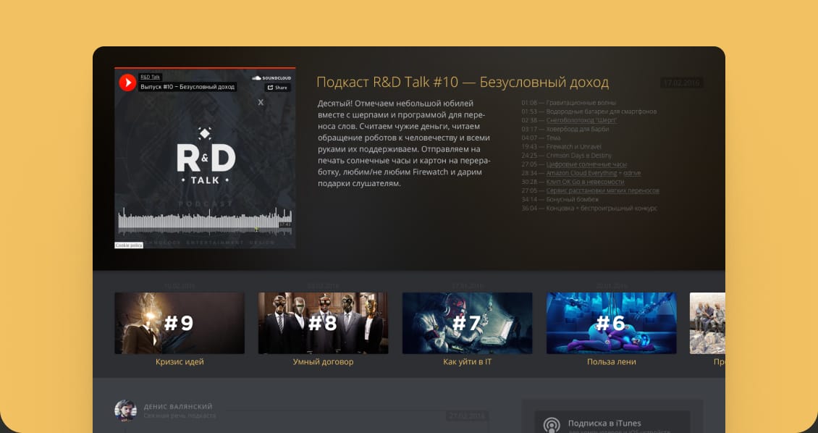Open episode #8 'Умный договор'
This screenshot has height=433, width=818.
[x=323, y=323]
